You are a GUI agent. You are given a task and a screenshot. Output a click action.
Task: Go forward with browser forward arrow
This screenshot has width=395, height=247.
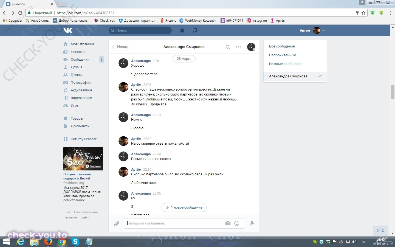(x=13, y=13)
